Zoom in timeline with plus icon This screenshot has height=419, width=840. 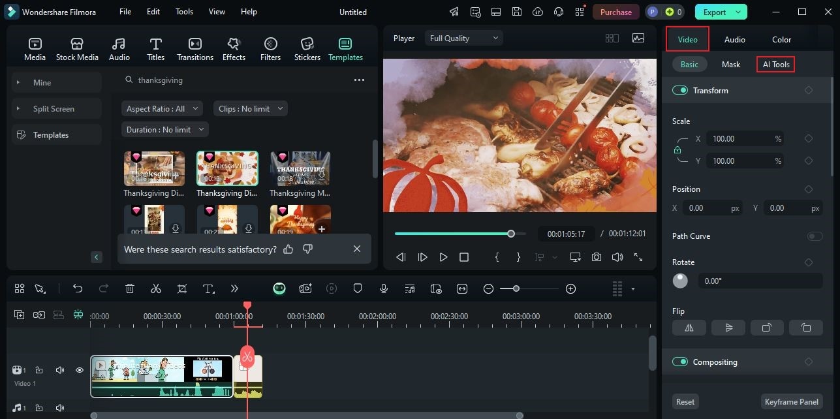click(x=571, y=288)
